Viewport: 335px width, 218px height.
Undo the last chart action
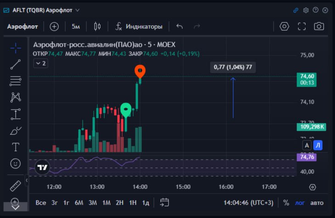(x=179, y=27)
